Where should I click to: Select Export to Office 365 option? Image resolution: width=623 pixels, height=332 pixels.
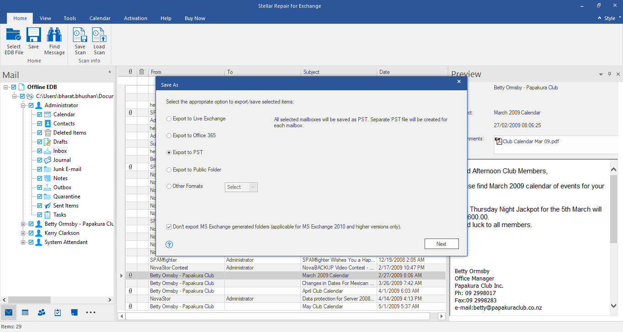coord(191,135)
